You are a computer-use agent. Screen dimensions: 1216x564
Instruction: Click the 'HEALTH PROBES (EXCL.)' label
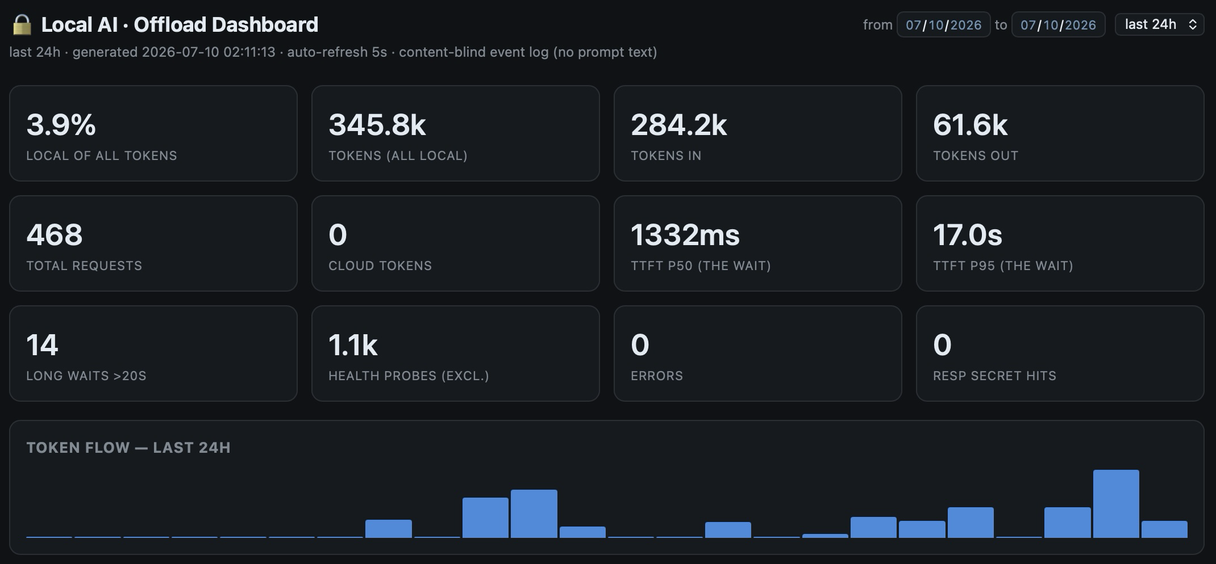[x=409, y=376]
